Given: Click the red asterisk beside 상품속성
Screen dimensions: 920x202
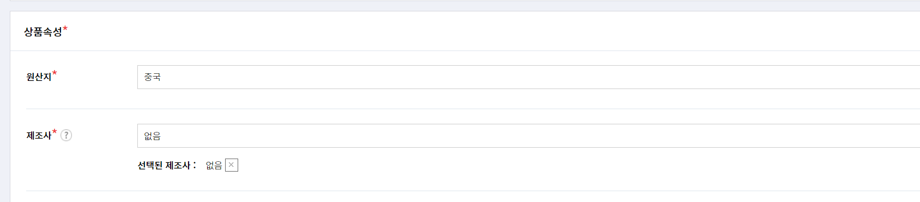Looking at the screenshot, I should click(x=65, y=28).
